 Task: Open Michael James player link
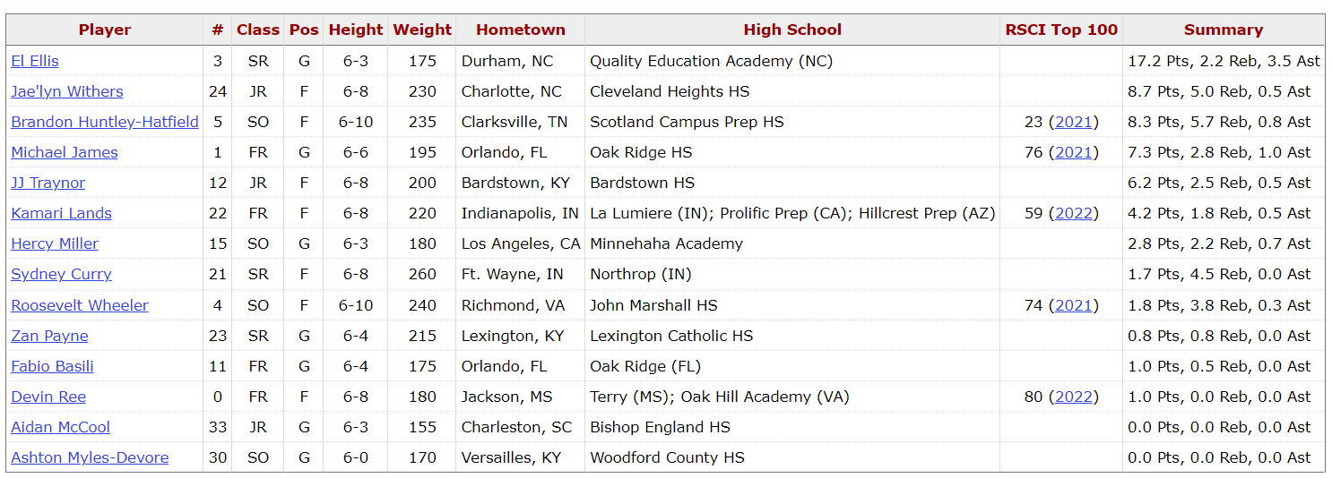pos(65,152)
